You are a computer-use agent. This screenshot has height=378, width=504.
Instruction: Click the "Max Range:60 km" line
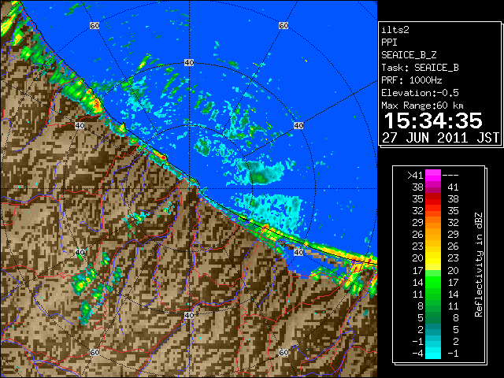(422, 106)
